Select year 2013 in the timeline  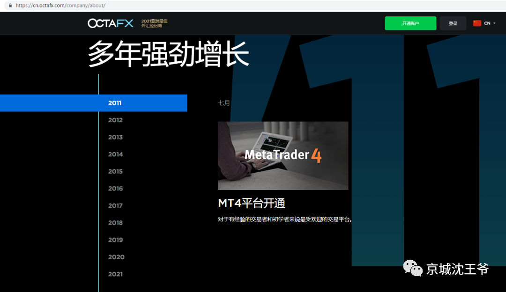coord(115,137)
